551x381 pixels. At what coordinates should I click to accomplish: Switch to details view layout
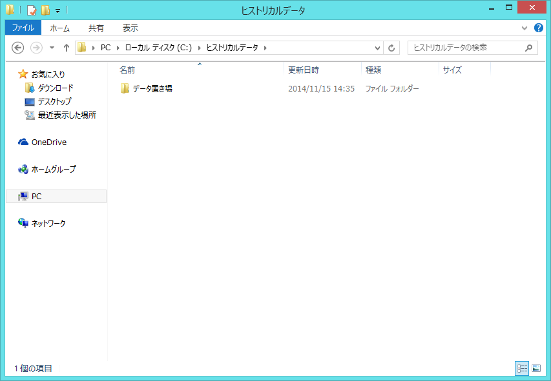(521, 368)
